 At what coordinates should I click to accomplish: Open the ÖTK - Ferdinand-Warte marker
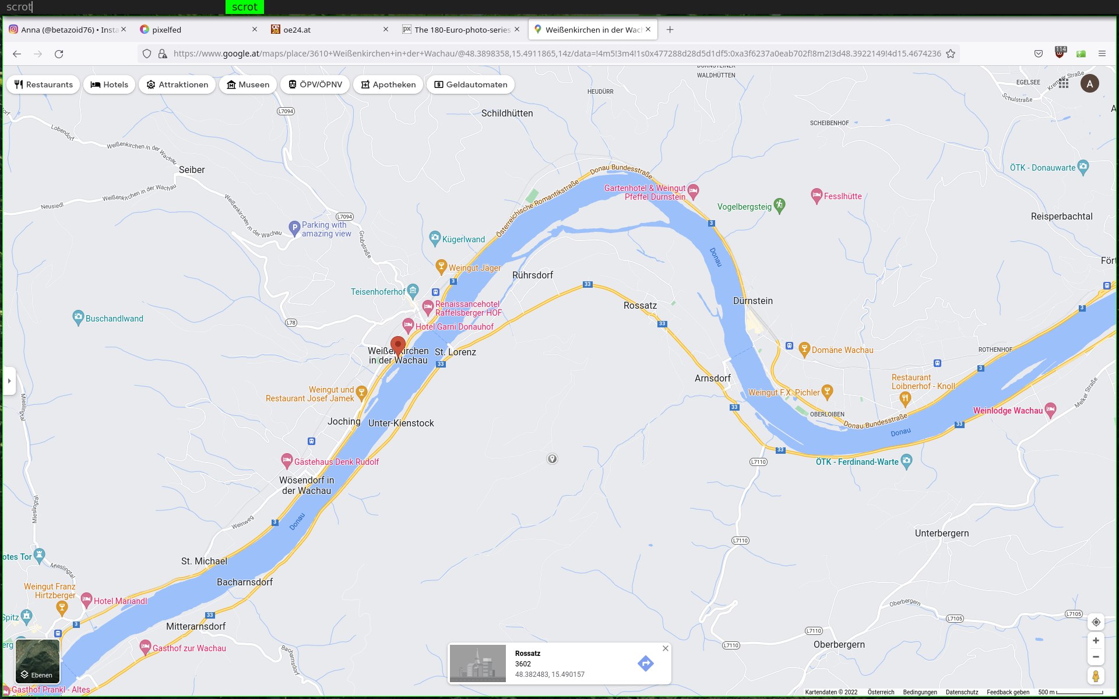(x=906, y=461)
